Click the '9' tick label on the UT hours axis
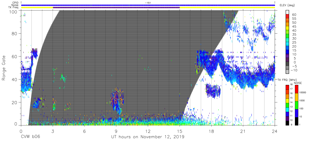309x142 pixels. pyautogui.click(x=116, y=131)
